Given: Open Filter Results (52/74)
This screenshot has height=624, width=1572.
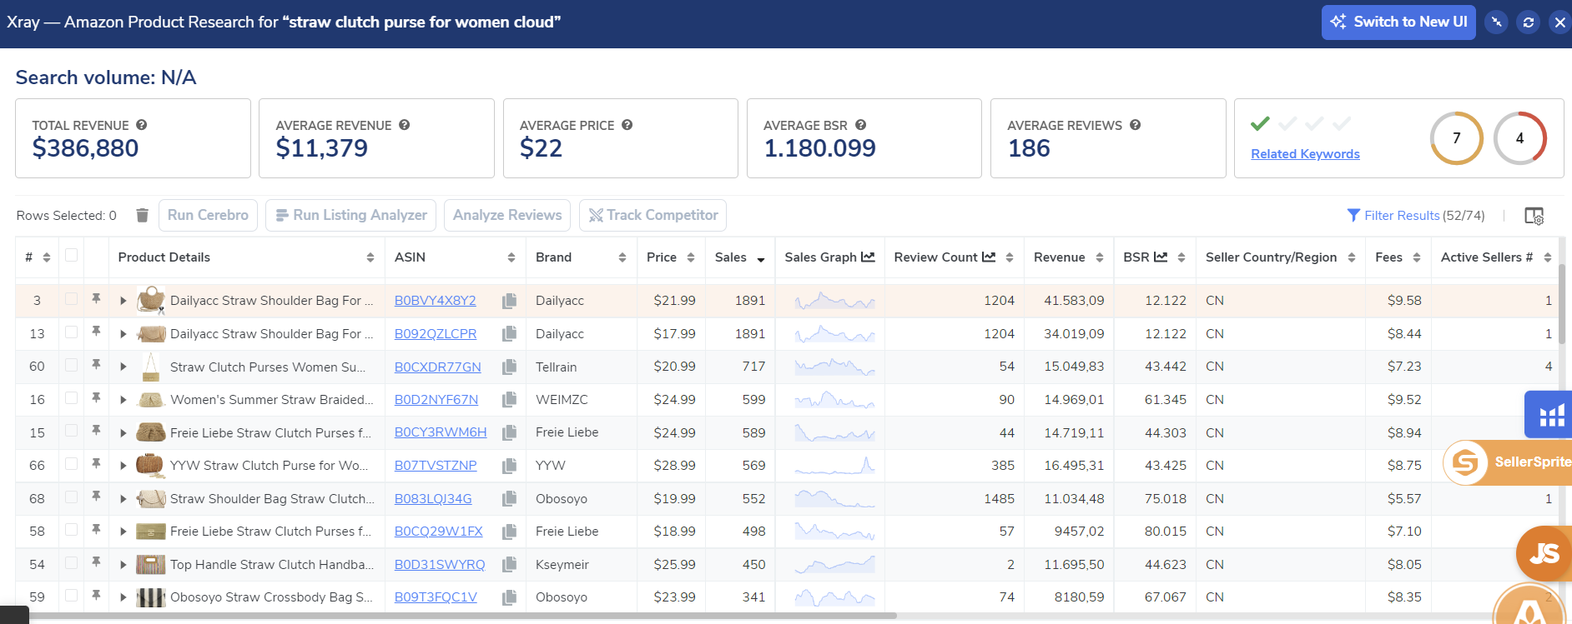Looking at the screenshot, I should point(1416,216).
